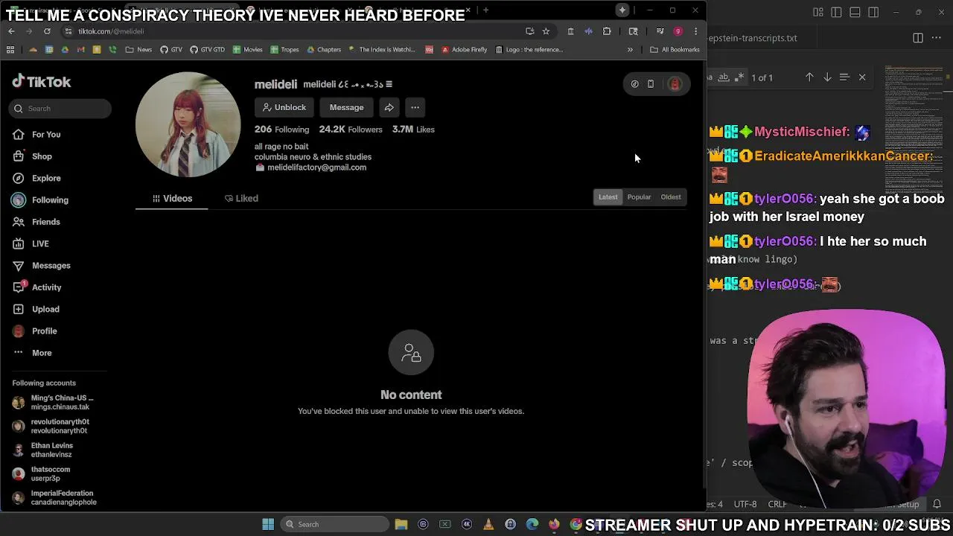The width and height of the screenshot is (953, 536).
Task: Open Ethan Levins followed account
Action: point(43,450)
